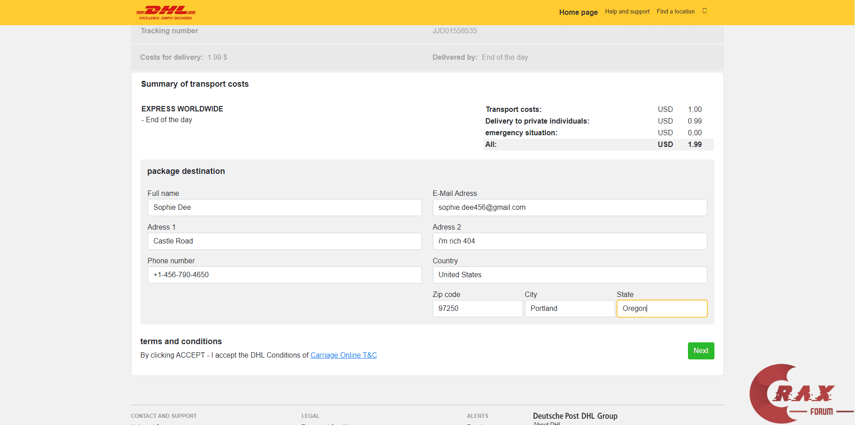Click the 'Summary of transport costs' heading
Image resolution: width=855 pixels, height=425 pixels.
point(194,84)
